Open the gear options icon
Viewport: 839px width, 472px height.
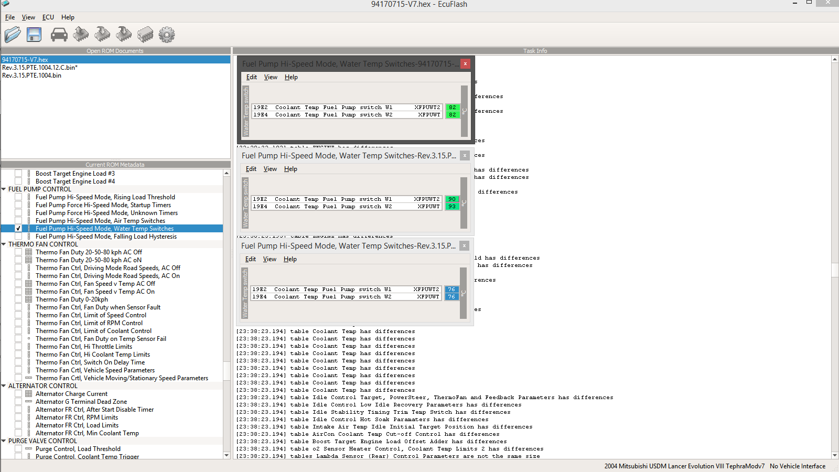coord(167,35)
